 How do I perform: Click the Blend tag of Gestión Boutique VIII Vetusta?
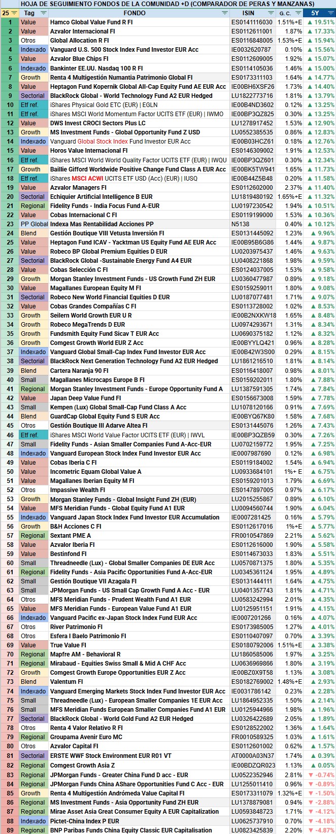34,233
